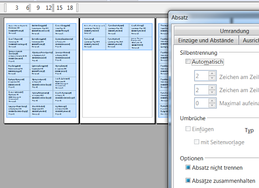The height and width of the screenshot is (188, 259).
Task: Toggle the Absatz nicht trennen option
Action: tap(188, 167)
